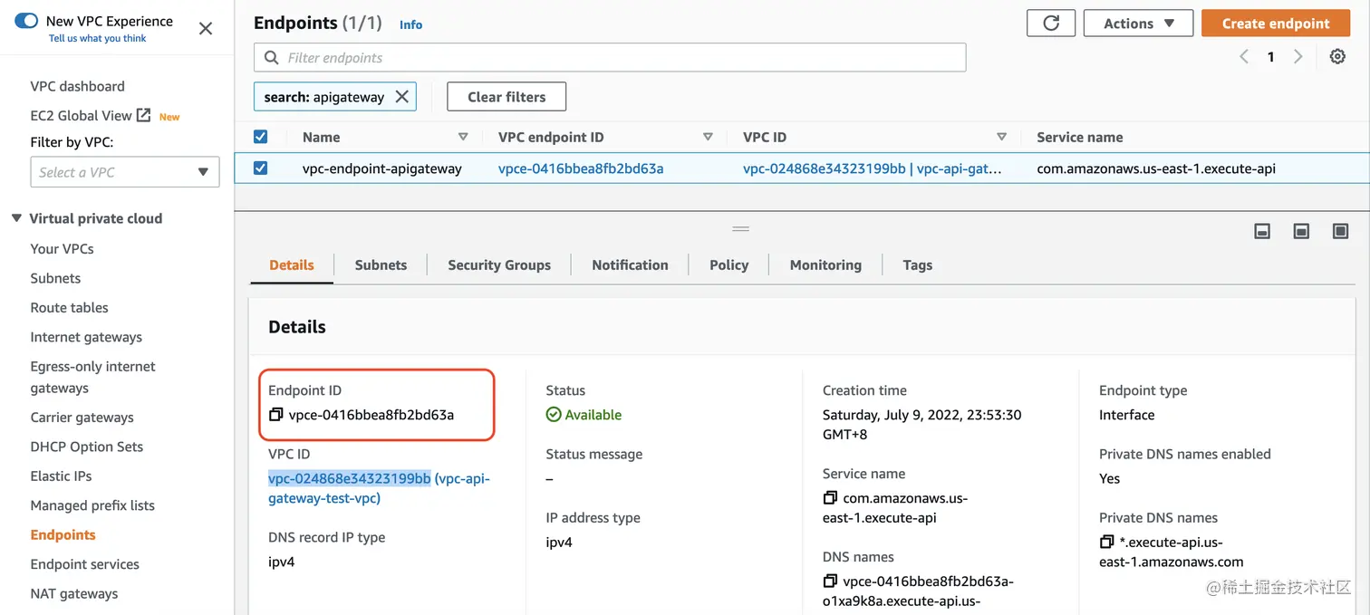1370x615 pixels.
Task: Toggle the select-all checkbox in table header
Action: click(261, 137)
